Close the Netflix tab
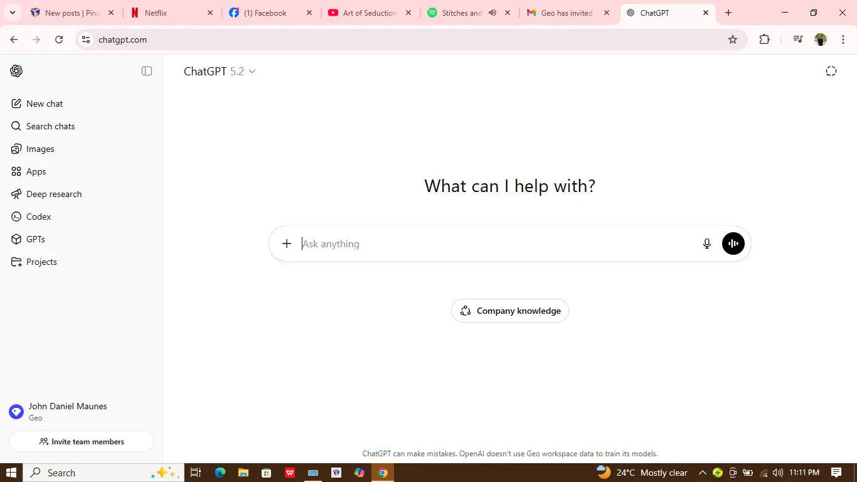Image resolution: width=857 pixels, height=482 pixels. pos(210,13)
